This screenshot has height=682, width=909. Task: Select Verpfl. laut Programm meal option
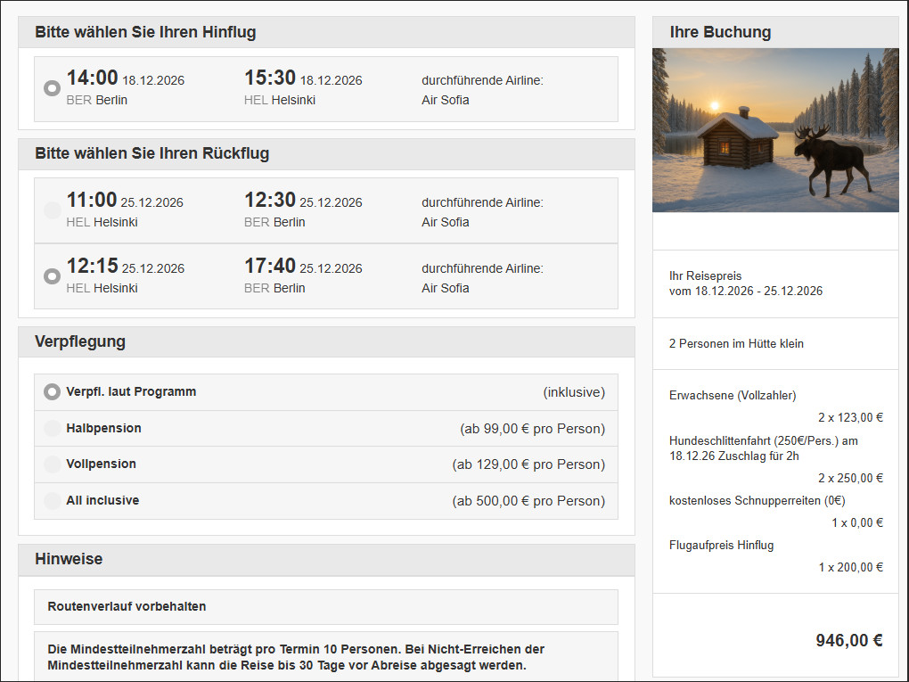[x=53, y=392]
